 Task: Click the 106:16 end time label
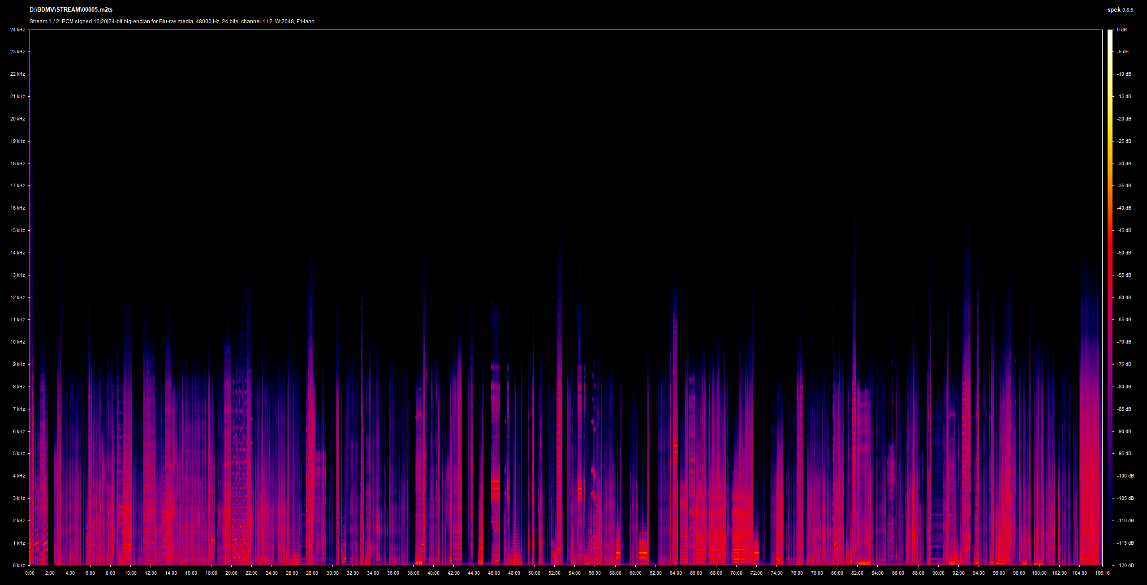click(1102, 573)
